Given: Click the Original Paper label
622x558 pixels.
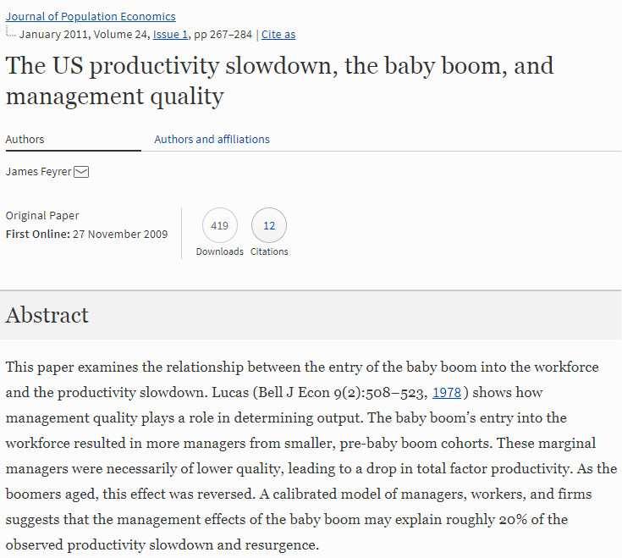Looking at the screenshot, I should (42, 216).
